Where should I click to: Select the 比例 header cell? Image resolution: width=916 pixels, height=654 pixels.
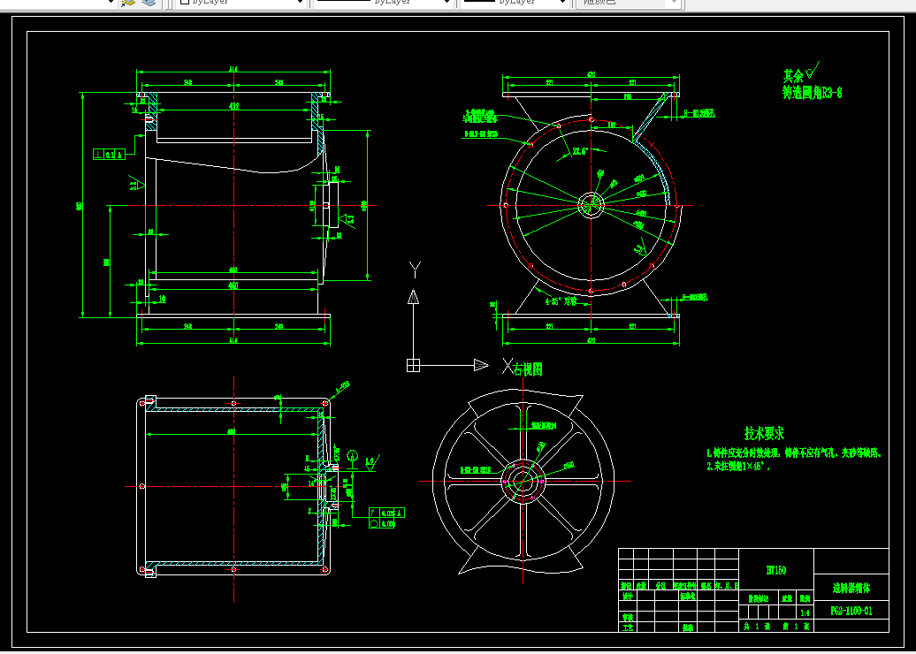805,598
